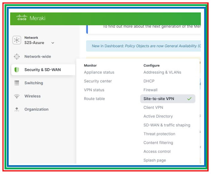Click the New in Dashboard banner
The height and width of the screenshot is (175, 211).
pos(143,46)
